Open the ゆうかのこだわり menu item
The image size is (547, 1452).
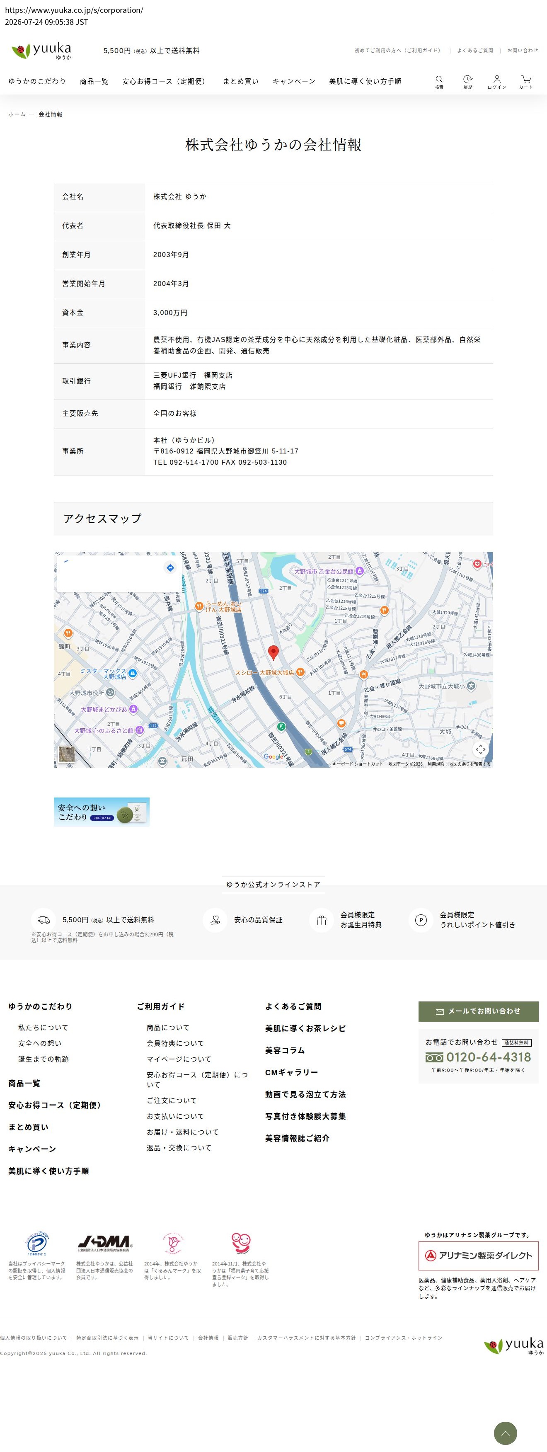(37, 81)
